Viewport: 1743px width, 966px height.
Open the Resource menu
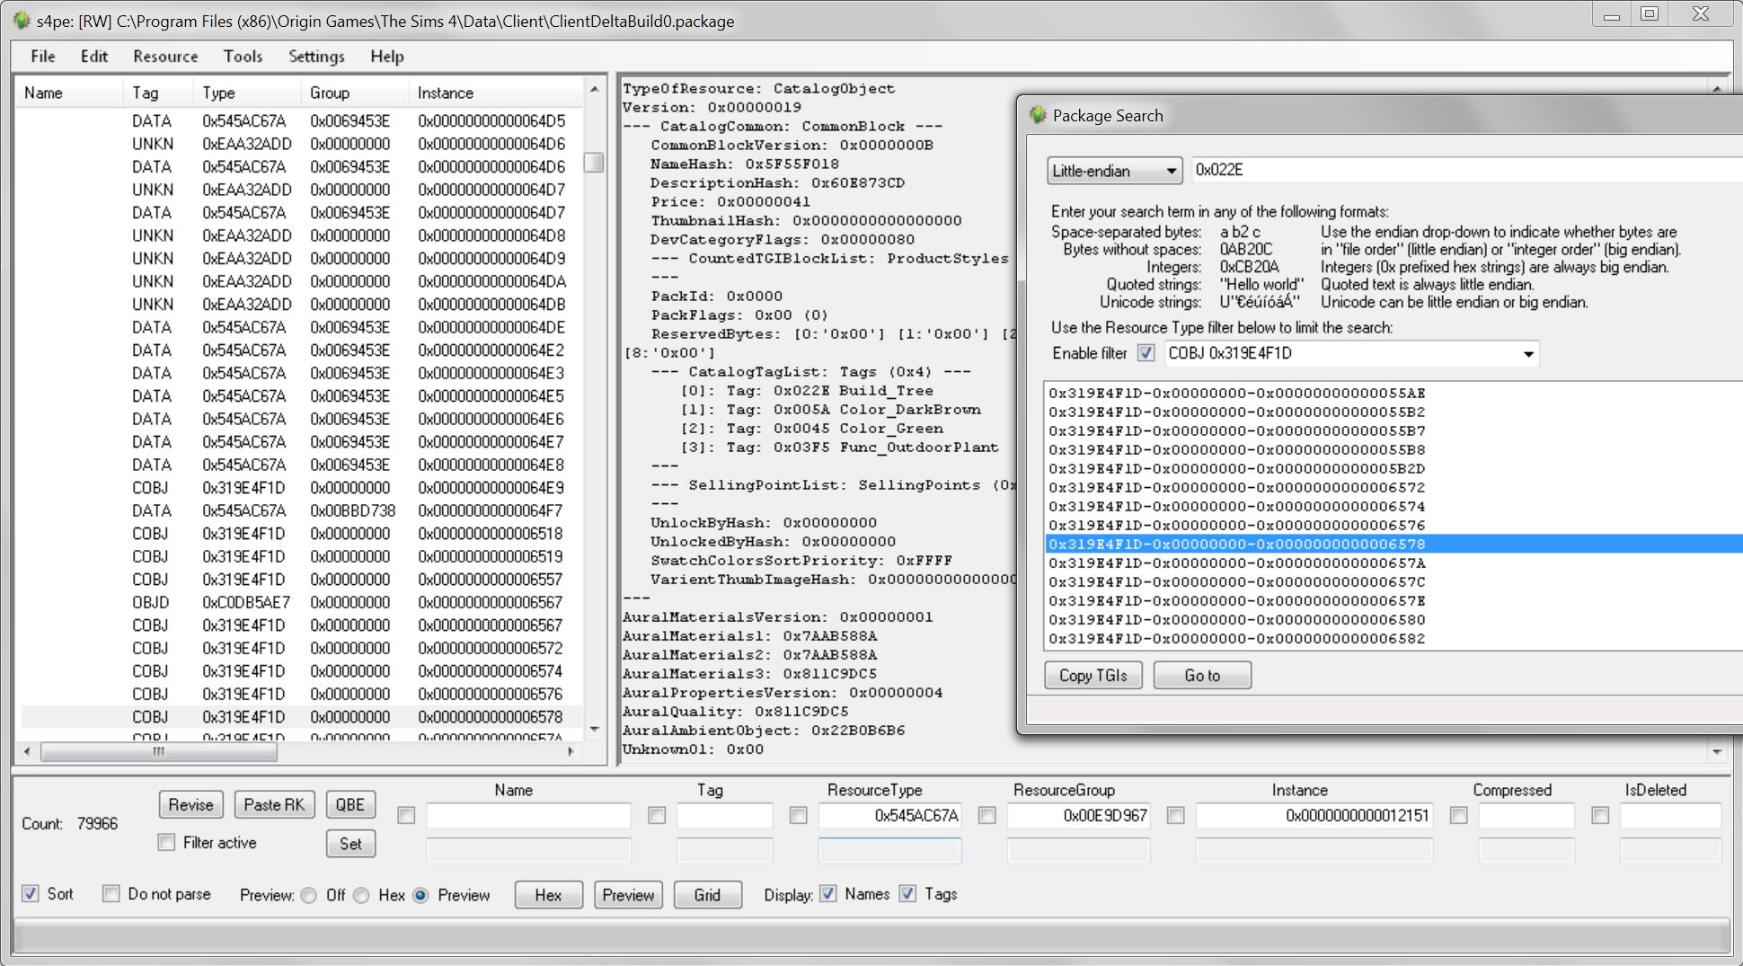165,56
